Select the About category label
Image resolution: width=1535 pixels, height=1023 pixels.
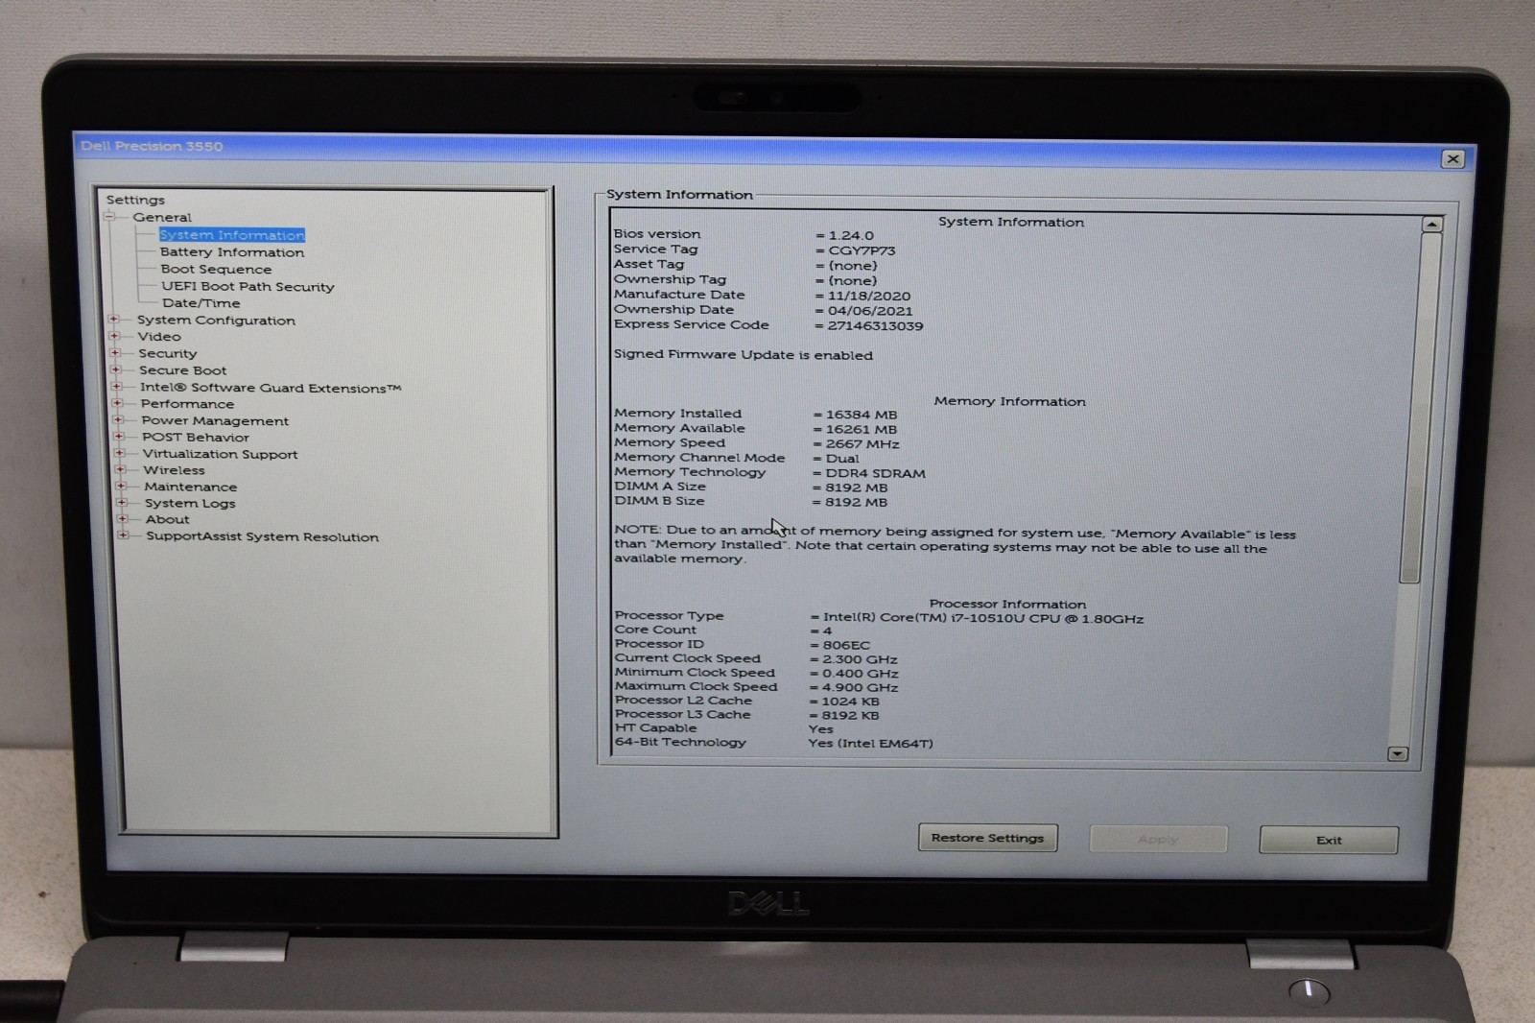pos(168,520)
